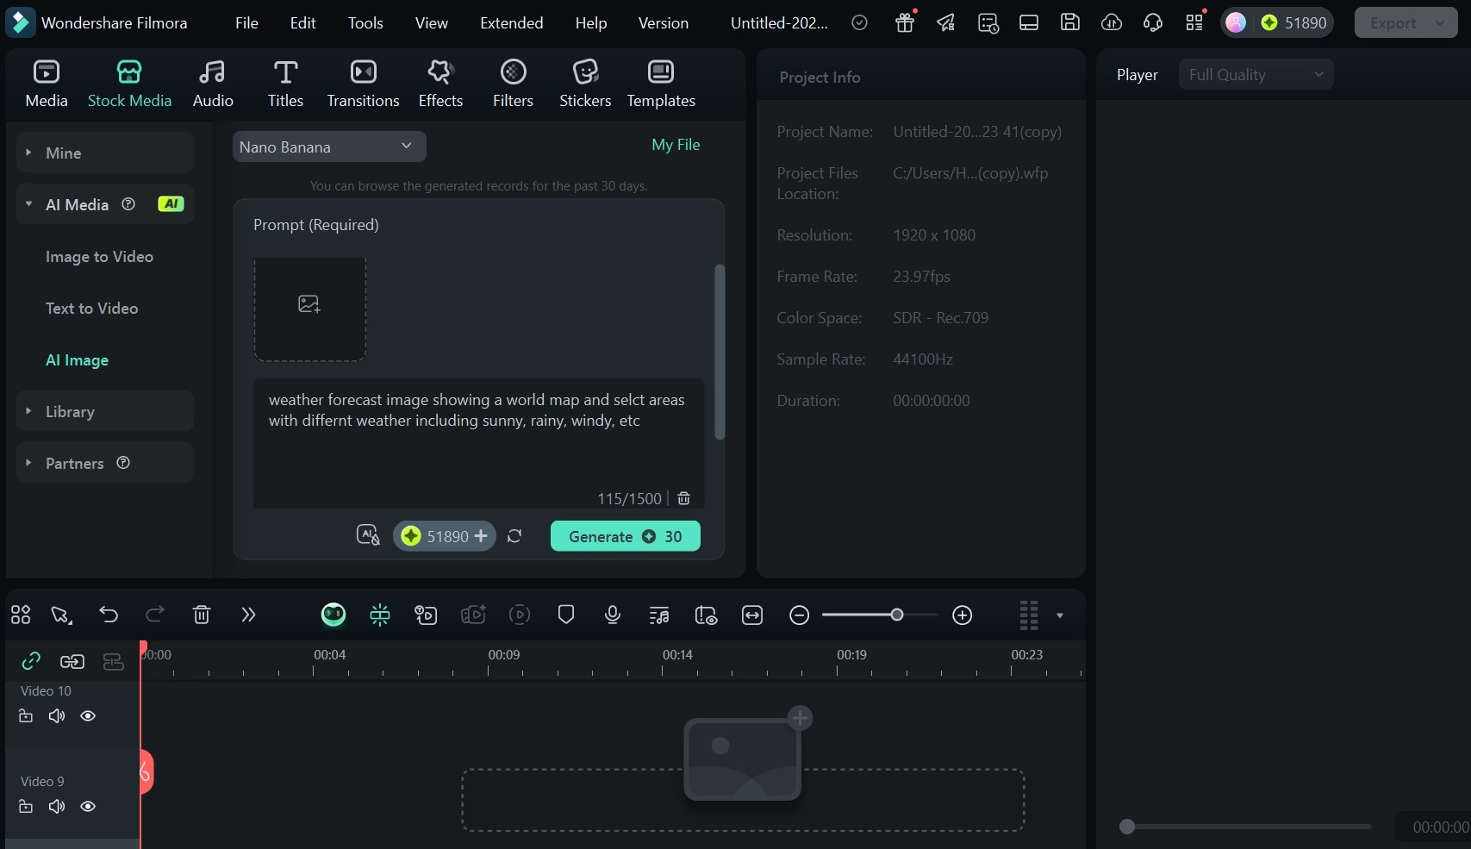Open the Extended menu

(511, 23)
